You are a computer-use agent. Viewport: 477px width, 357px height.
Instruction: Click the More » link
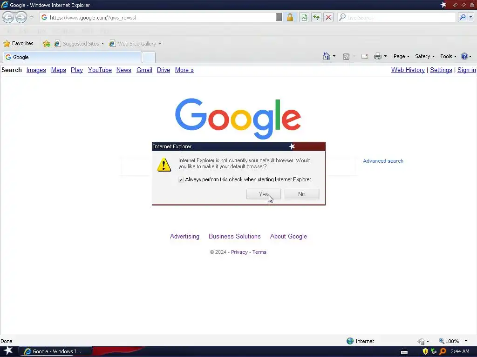184,70
